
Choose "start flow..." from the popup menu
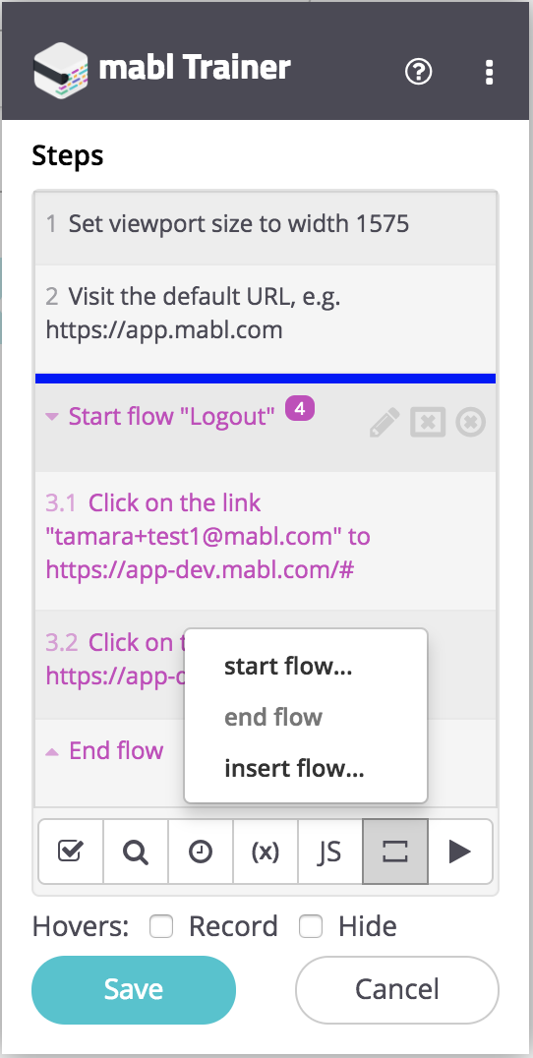click(288, 666)
